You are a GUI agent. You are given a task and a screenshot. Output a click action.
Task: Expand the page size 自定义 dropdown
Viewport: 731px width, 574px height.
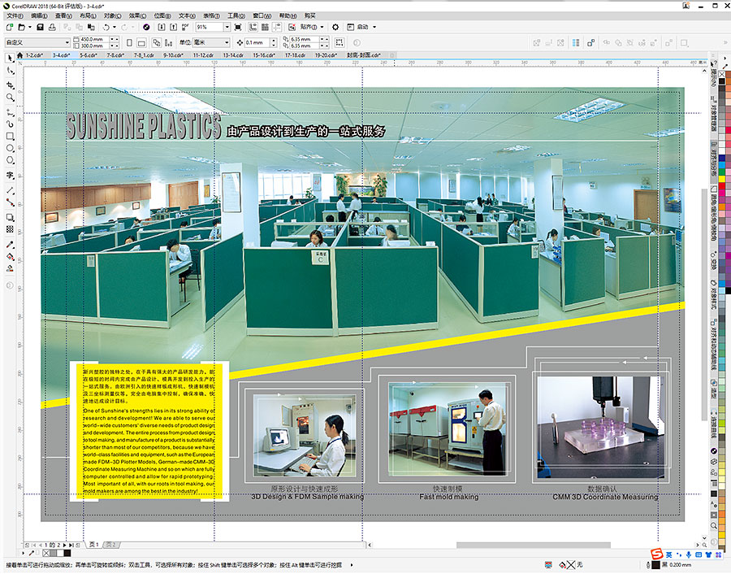pos(66,42)
